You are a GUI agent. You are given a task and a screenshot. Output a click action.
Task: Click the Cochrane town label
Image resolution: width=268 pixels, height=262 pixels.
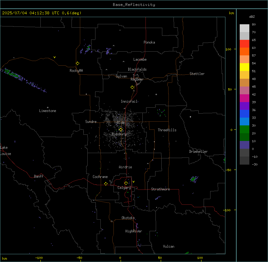click(x=100, y=177)
